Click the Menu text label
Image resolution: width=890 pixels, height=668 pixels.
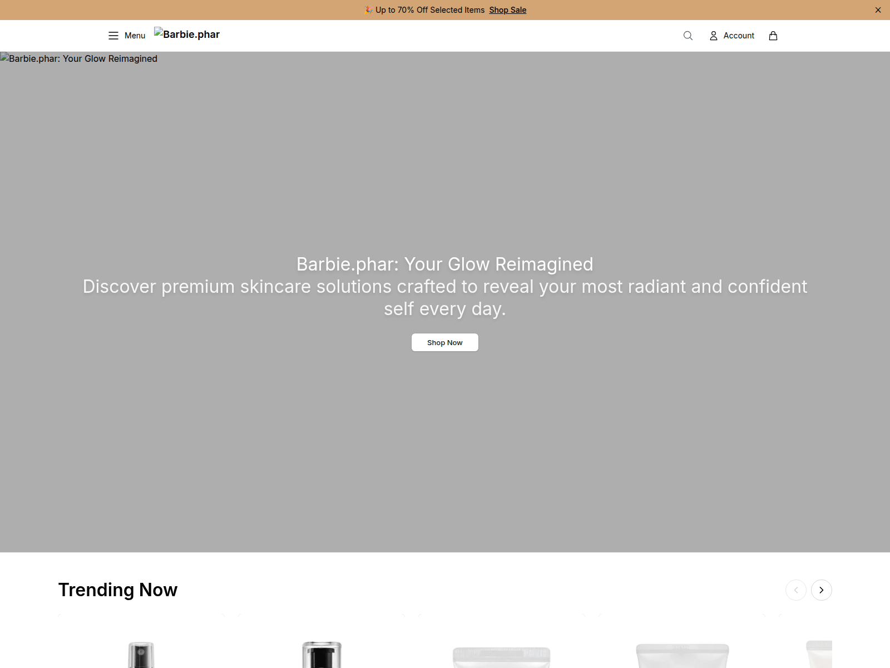coord(135,36)
